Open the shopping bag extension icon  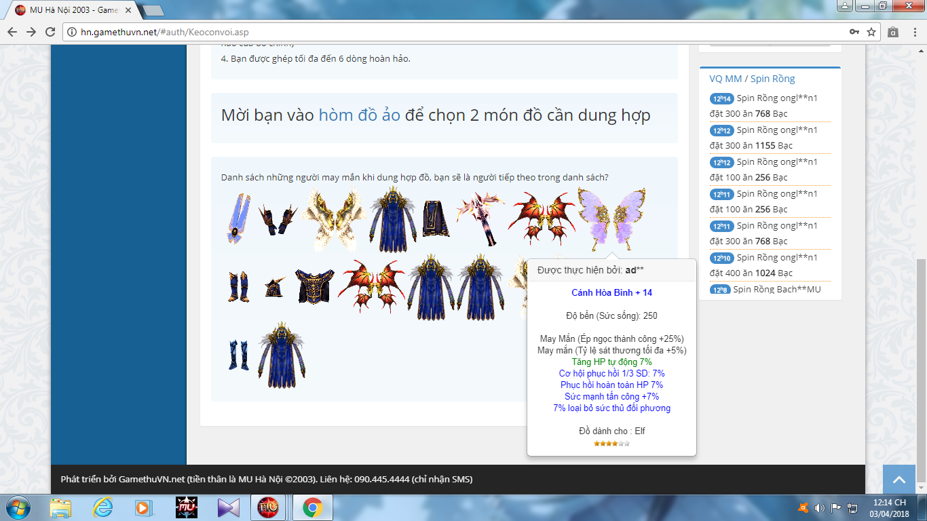[893, 32]
